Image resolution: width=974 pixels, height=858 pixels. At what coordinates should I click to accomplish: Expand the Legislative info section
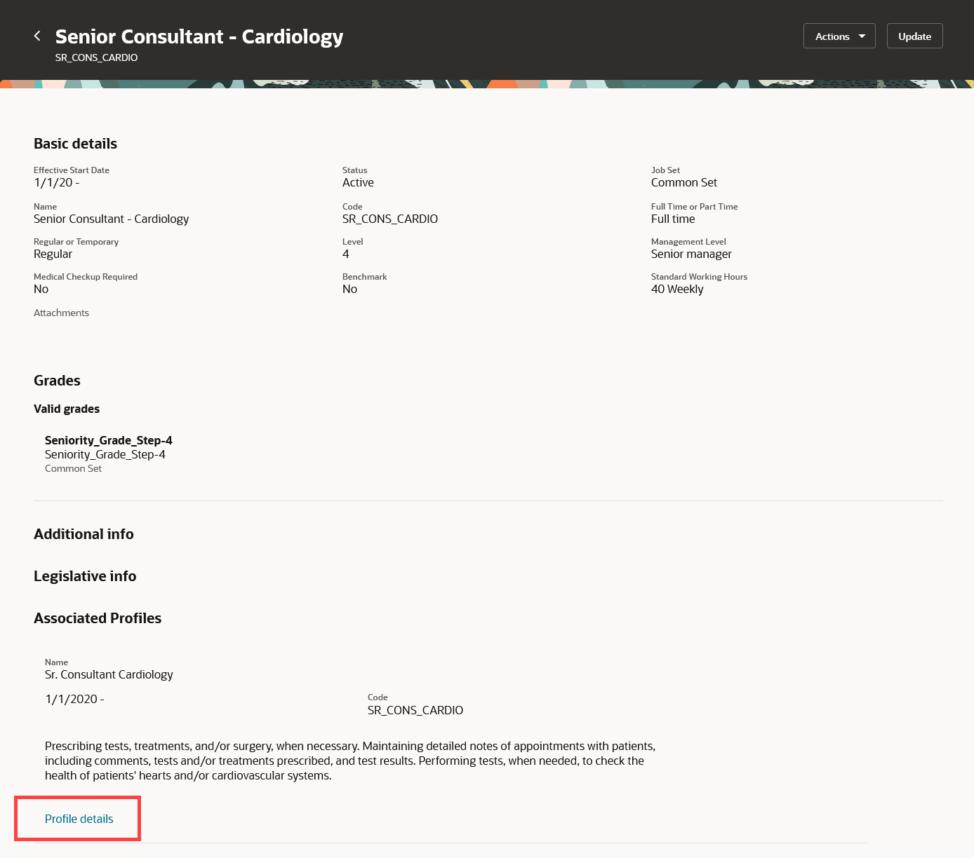coord(85,576)
